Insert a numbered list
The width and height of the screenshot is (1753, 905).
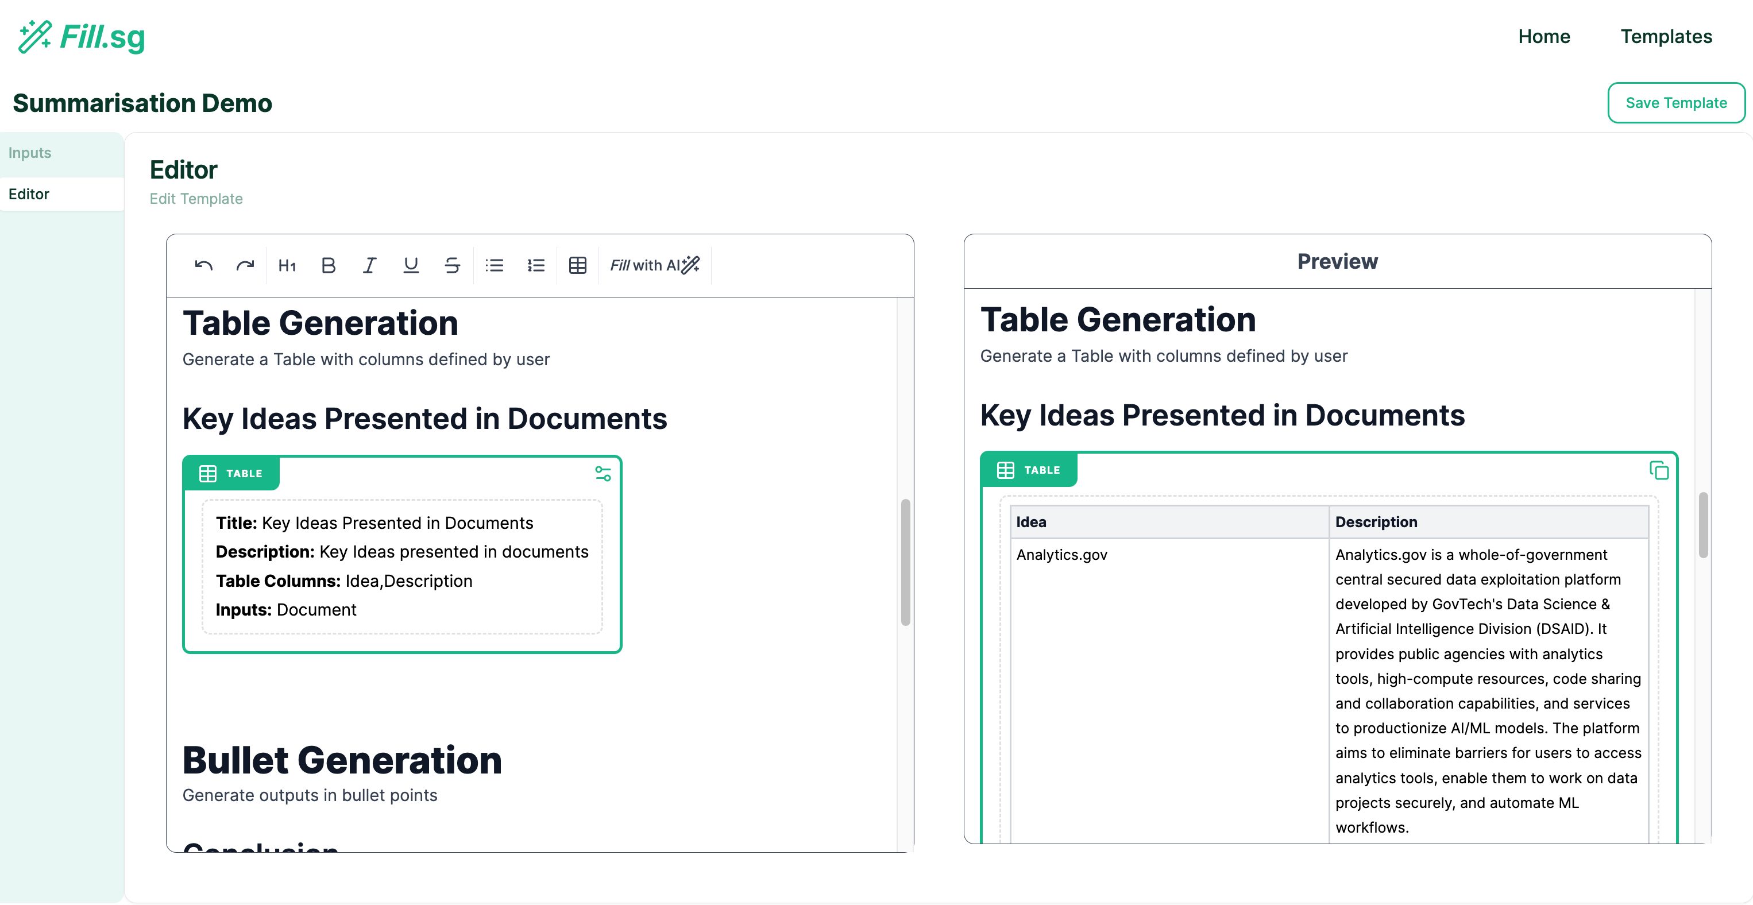536,265
